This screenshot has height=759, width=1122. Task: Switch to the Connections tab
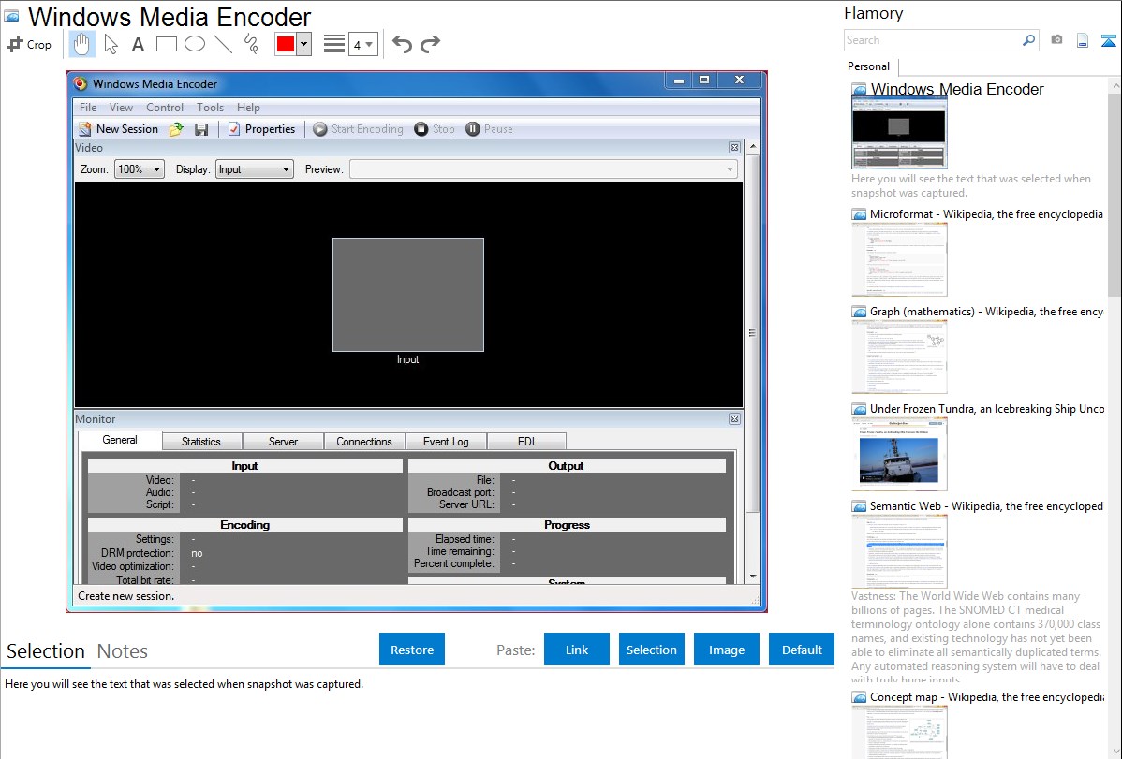tap(364, 442)
